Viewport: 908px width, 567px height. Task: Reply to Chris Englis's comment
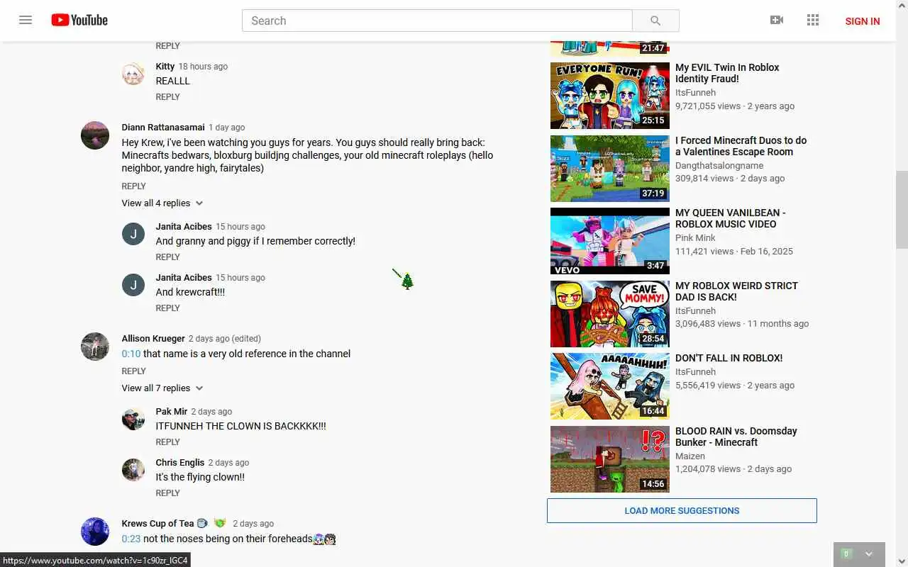point(168,493)
